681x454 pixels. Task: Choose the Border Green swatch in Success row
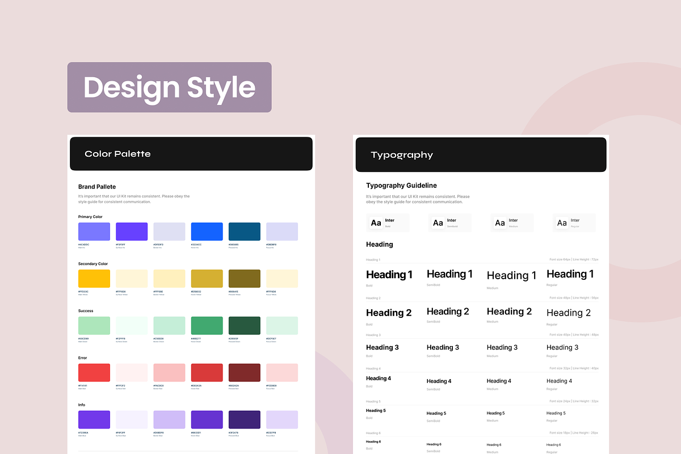pyautogui.click(x=169, y=326)
